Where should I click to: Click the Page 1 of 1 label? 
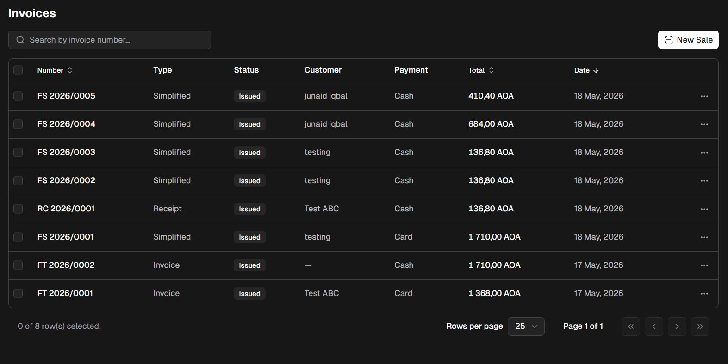[583, 326]
